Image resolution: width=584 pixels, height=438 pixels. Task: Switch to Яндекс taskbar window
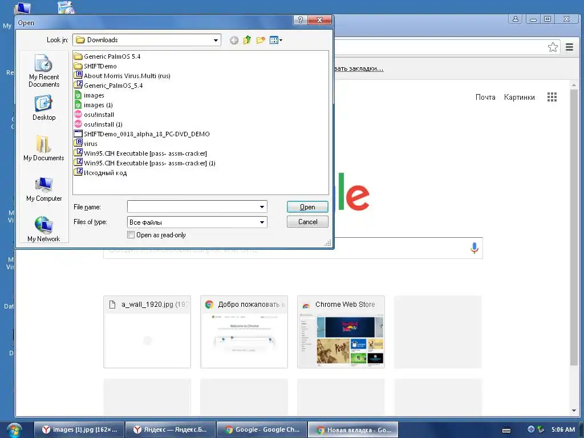pyautogui.click(x=171, y=430)
